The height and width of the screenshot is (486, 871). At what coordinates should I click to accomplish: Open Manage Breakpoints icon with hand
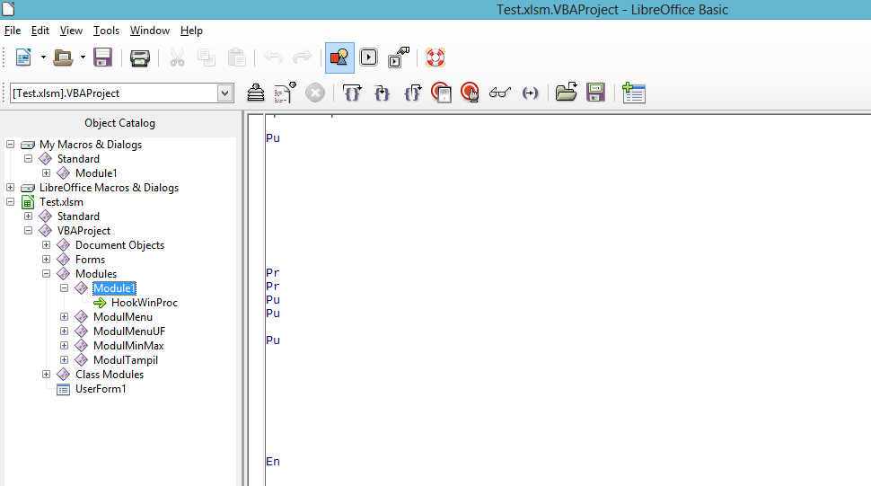pyautogui.click(x=470, y=93)
